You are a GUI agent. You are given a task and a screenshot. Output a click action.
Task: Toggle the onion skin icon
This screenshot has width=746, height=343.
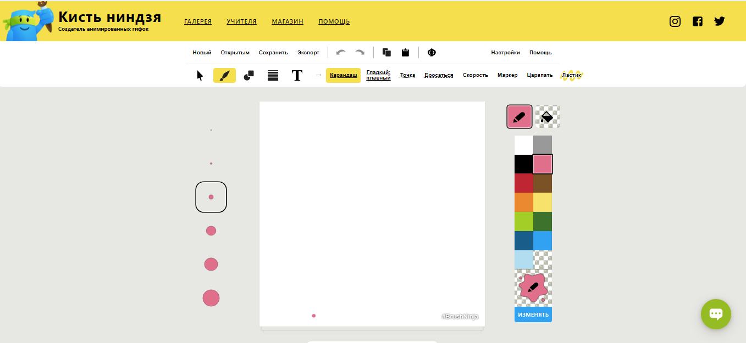point(432,53)
